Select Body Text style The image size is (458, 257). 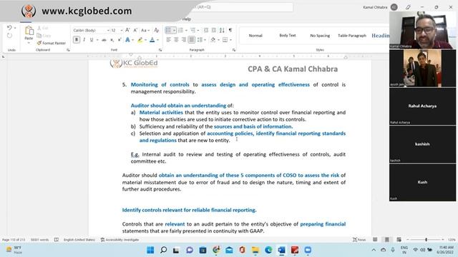288,36
